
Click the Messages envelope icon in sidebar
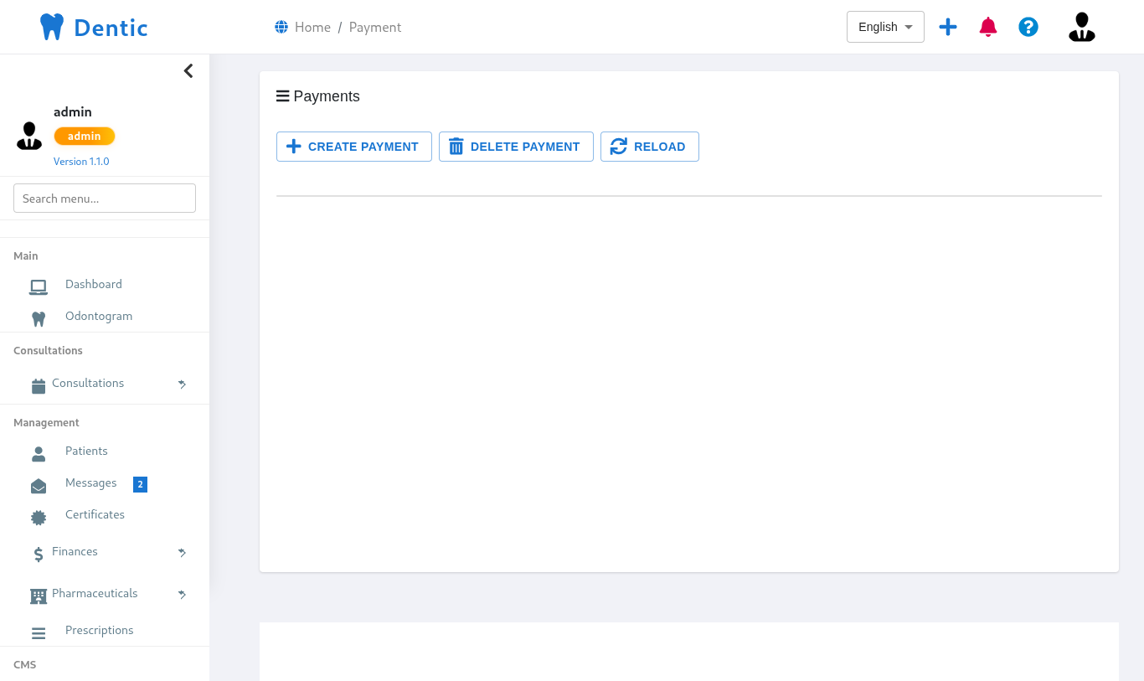(x=39, y=486)
